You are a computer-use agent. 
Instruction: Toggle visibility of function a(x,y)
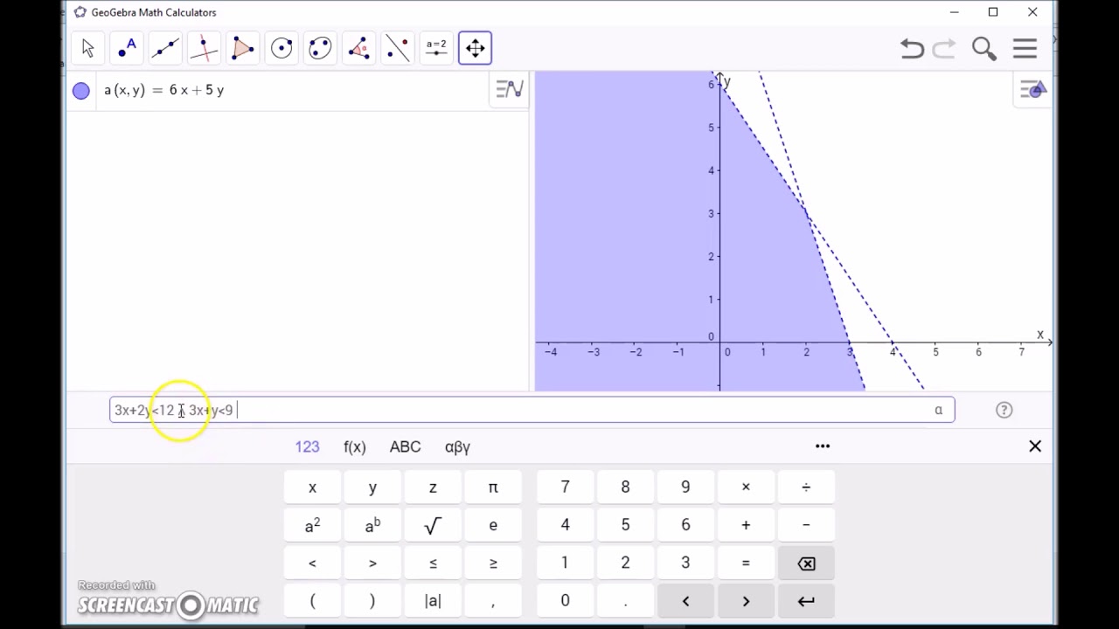coord(81,90)
